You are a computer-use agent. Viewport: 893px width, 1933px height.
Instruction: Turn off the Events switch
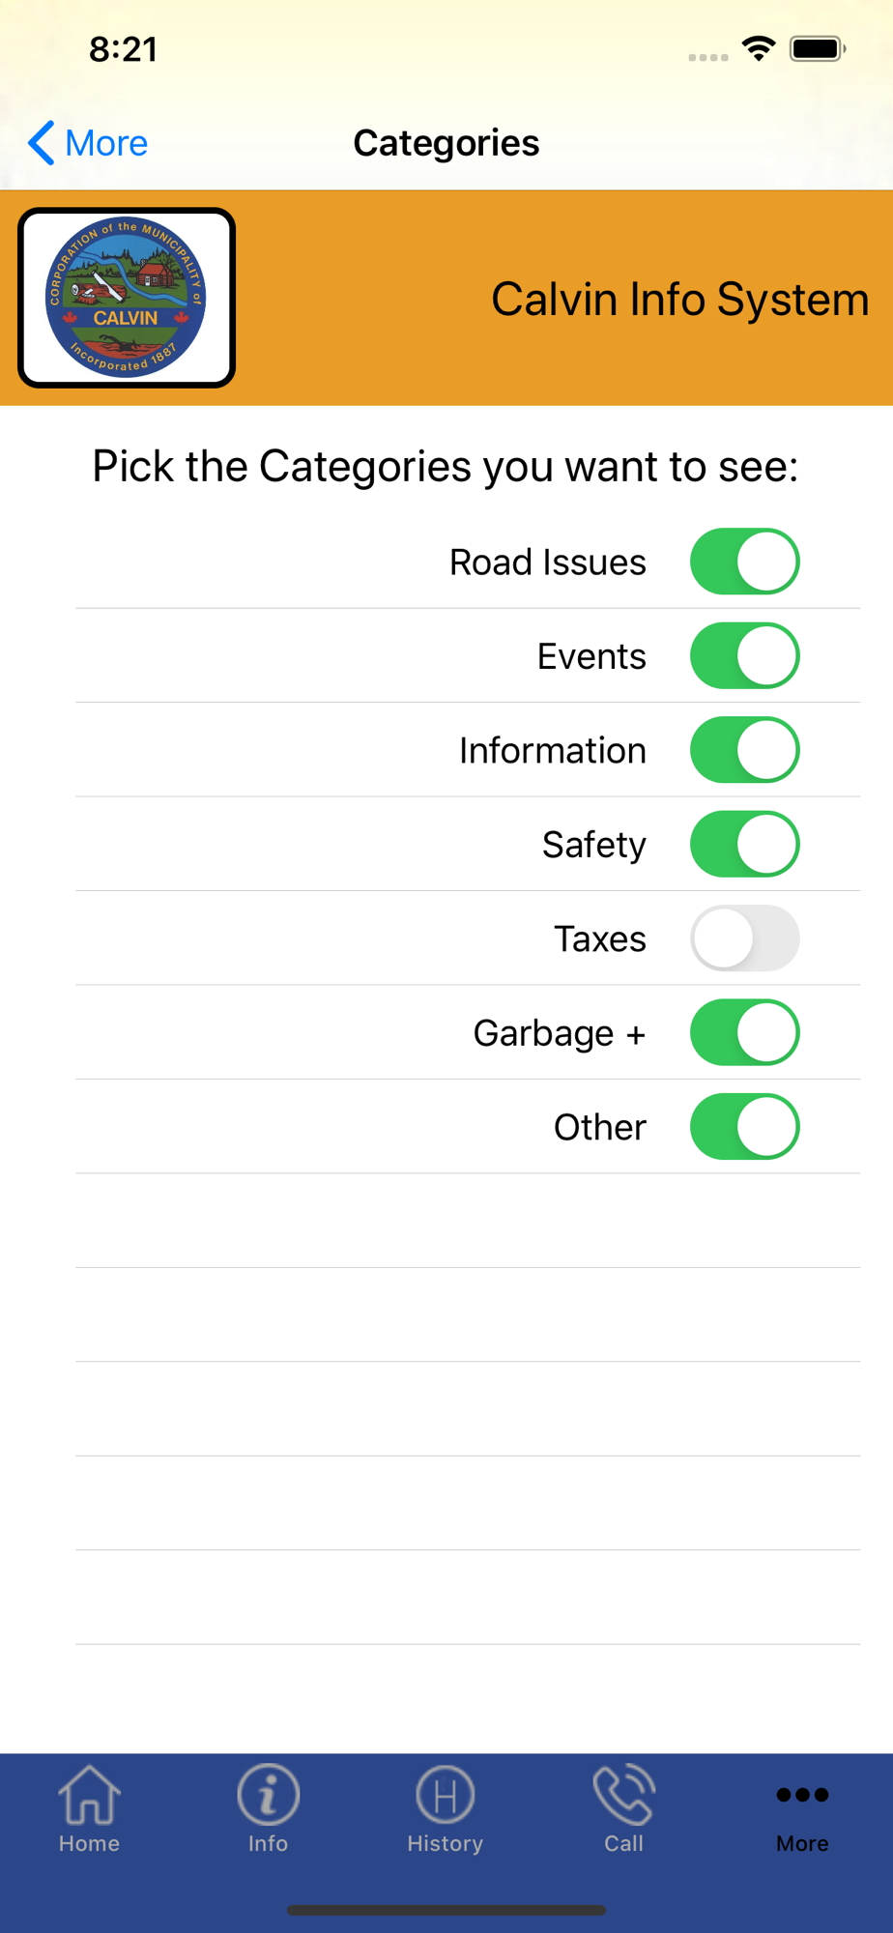click(x=744, y=655)
